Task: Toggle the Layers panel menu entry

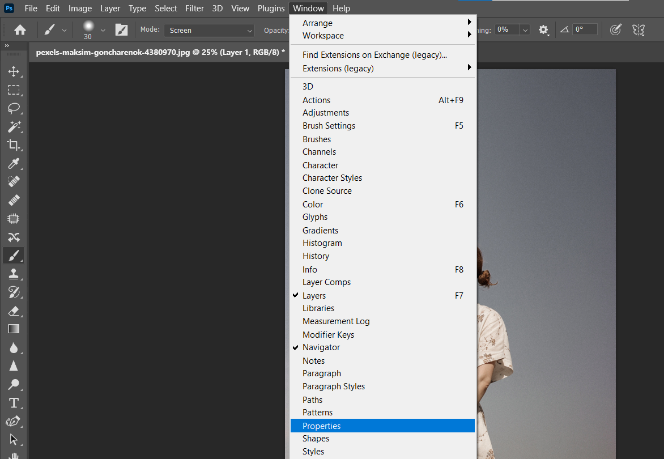Action: point(382,296)
